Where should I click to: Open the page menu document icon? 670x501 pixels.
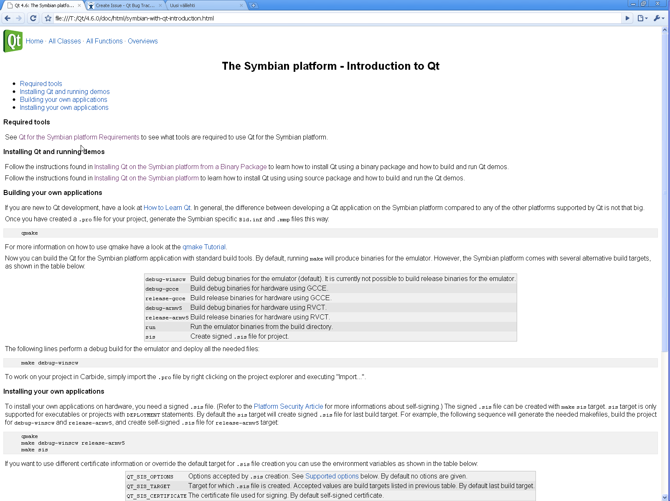pos(642,18)
